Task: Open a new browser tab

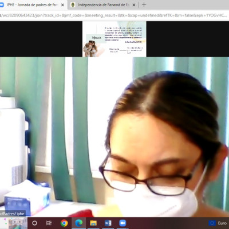Action: (144, 5)
